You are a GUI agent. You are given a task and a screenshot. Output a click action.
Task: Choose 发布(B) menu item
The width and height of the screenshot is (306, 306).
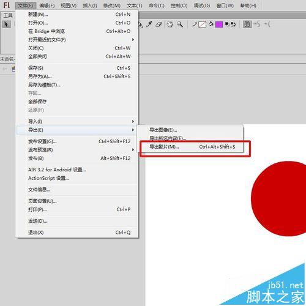77,158
